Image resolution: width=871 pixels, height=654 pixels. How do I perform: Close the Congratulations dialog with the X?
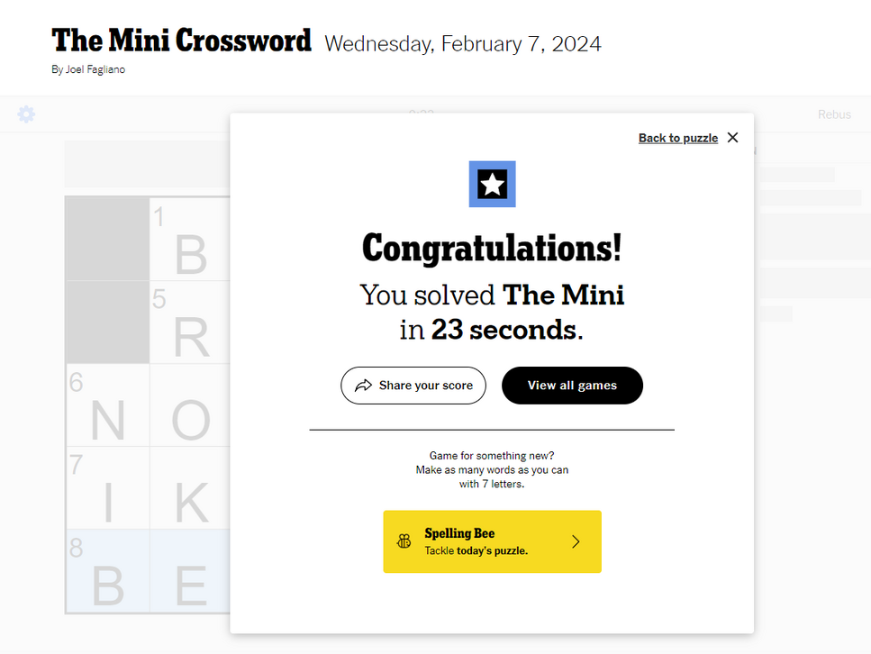point(732,138)
